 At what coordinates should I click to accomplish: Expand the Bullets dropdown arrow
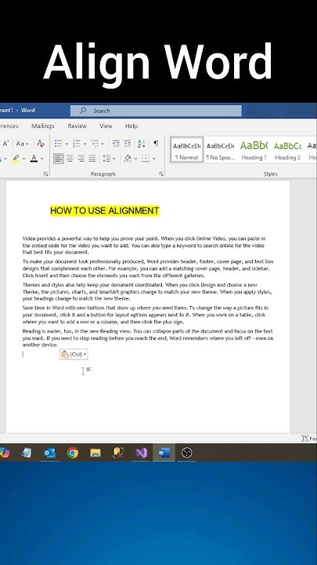(x=67, y=144)
